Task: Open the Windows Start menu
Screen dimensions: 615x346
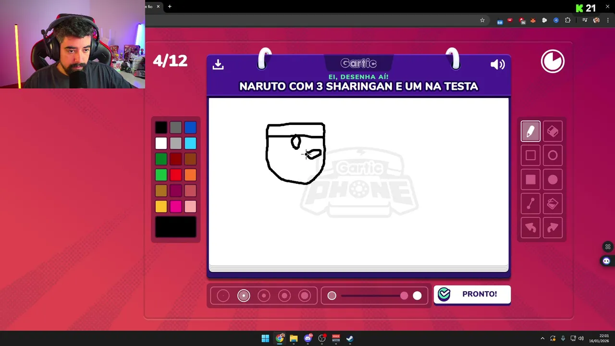Action: pos(265,338)
